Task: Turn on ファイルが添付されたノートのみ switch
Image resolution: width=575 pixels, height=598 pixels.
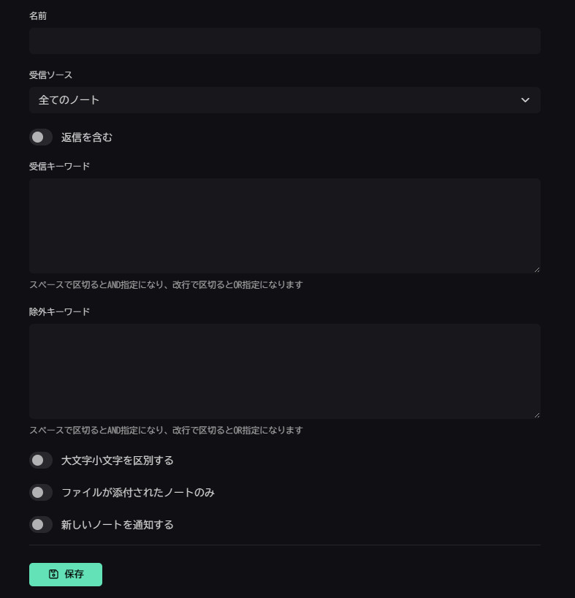Action: (x=41, y=493)
